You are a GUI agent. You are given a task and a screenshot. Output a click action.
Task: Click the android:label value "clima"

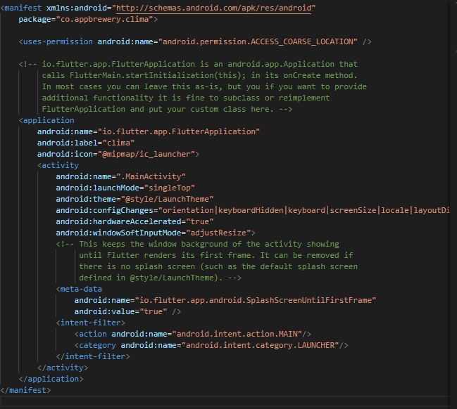click(x=118, y=143)
